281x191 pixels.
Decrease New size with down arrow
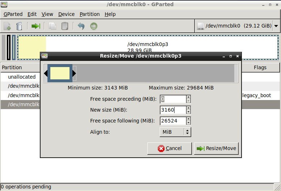pos(188,112)
